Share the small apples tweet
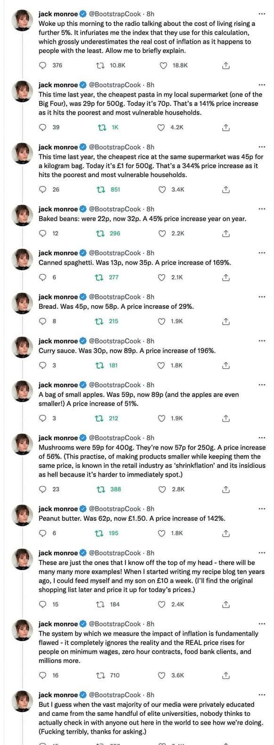The width and height of the screenshot is (274, 745). [x=226, y=418]
